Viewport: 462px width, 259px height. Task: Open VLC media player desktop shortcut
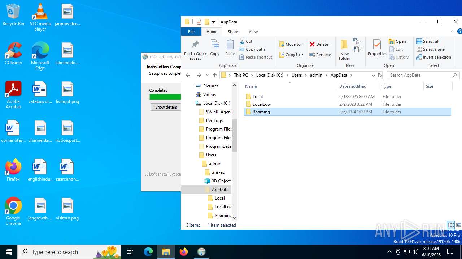pos(40,17)
